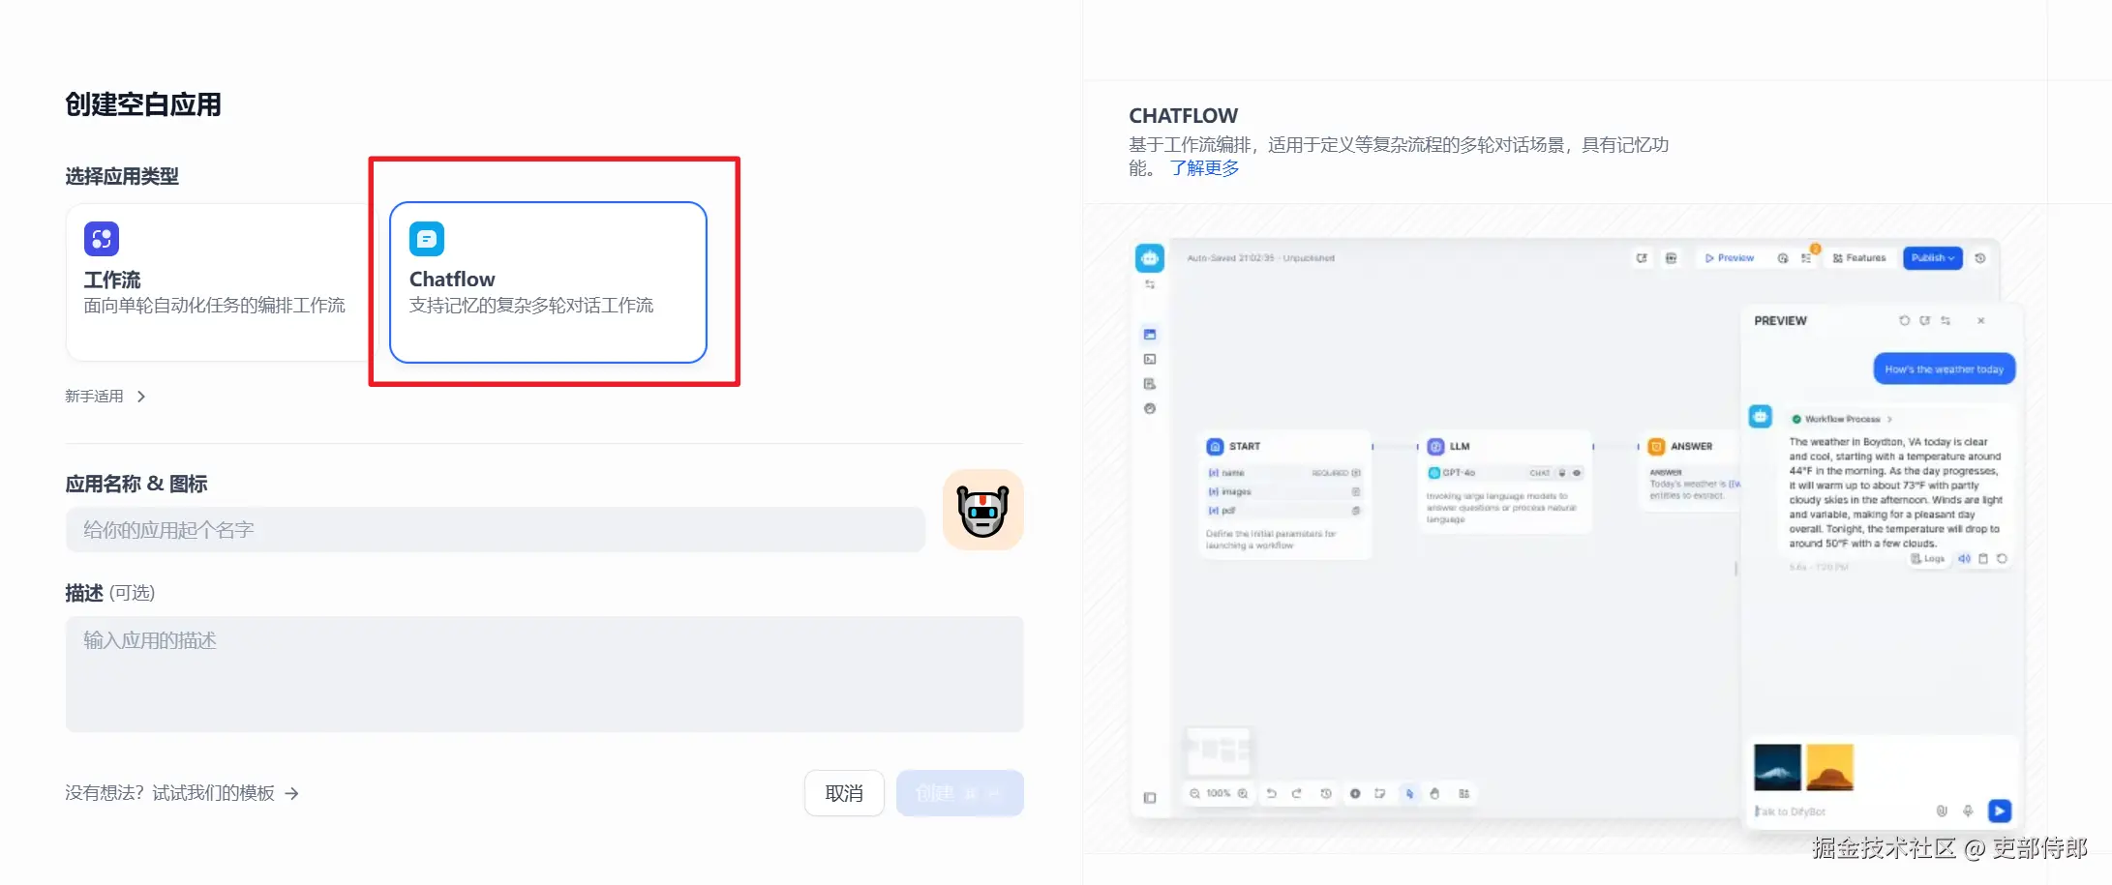Expand the 新手适用 section
2112x885 pixels.
pos(105,397)
